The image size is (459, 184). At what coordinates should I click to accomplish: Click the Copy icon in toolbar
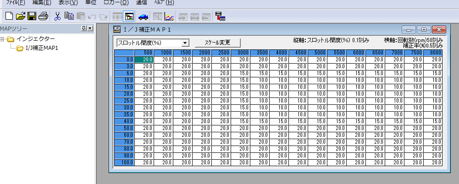point(69,16)
